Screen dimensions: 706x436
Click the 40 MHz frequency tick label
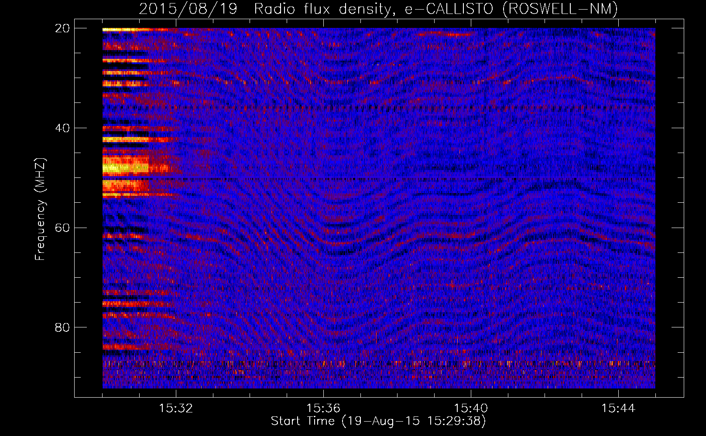click(x=62, y=128)
